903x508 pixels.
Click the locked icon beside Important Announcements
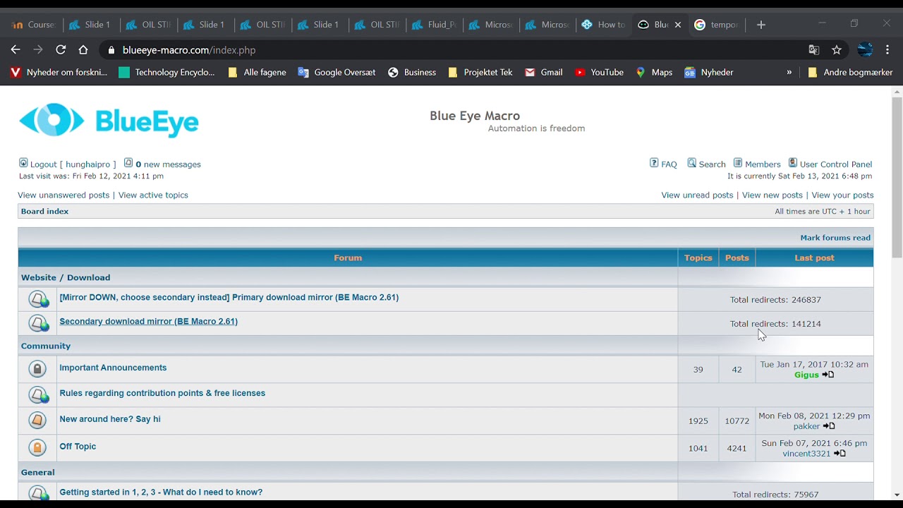[37, 369]
